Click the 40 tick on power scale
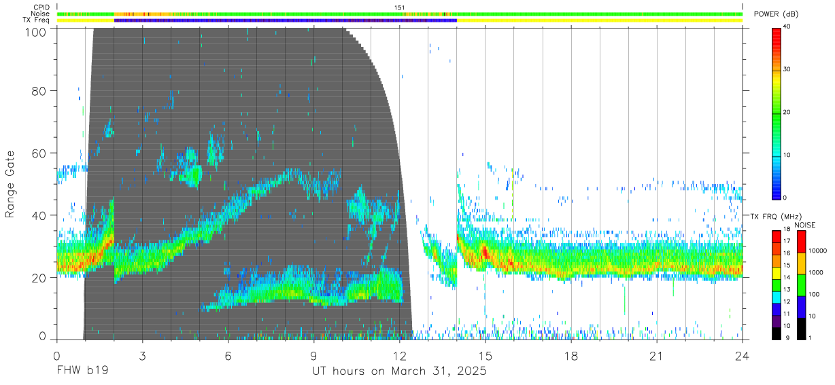The height and width of the screenshot is (385, 835). (787, 27)
